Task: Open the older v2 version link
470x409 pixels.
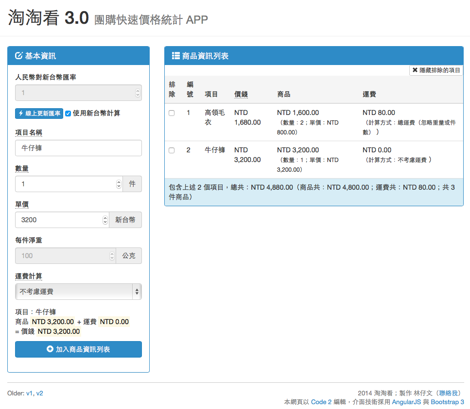Action: tap(39, 393)
